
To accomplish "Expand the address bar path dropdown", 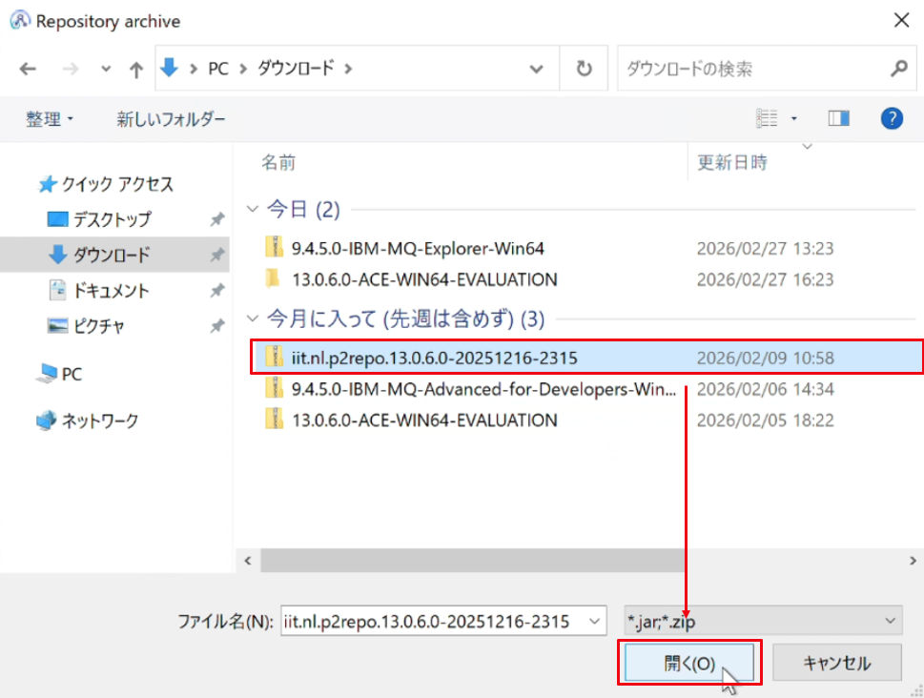I will click(536, 69).
